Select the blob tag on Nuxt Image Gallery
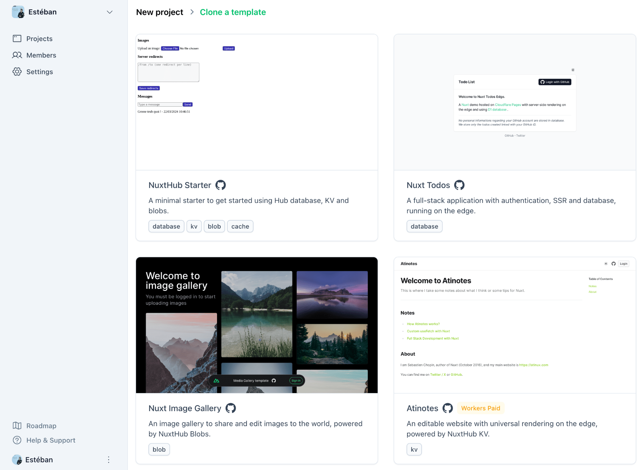Image resolution: width=643 pixels, height=470 pixels. pyautogui.click(x=159, y=449)
